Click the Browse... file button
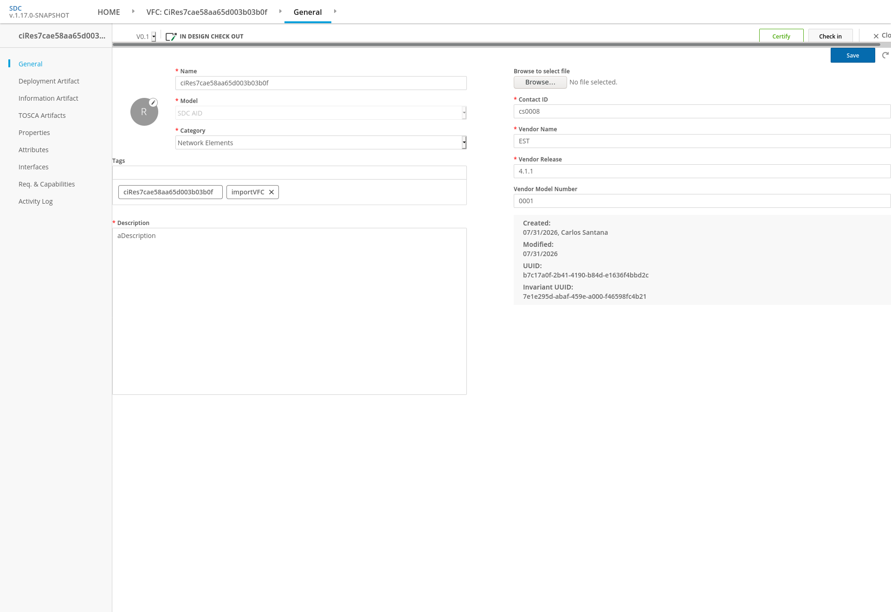The height and width of the screenshot is (612, 891). pyautogui.click(x=540, y=82)
